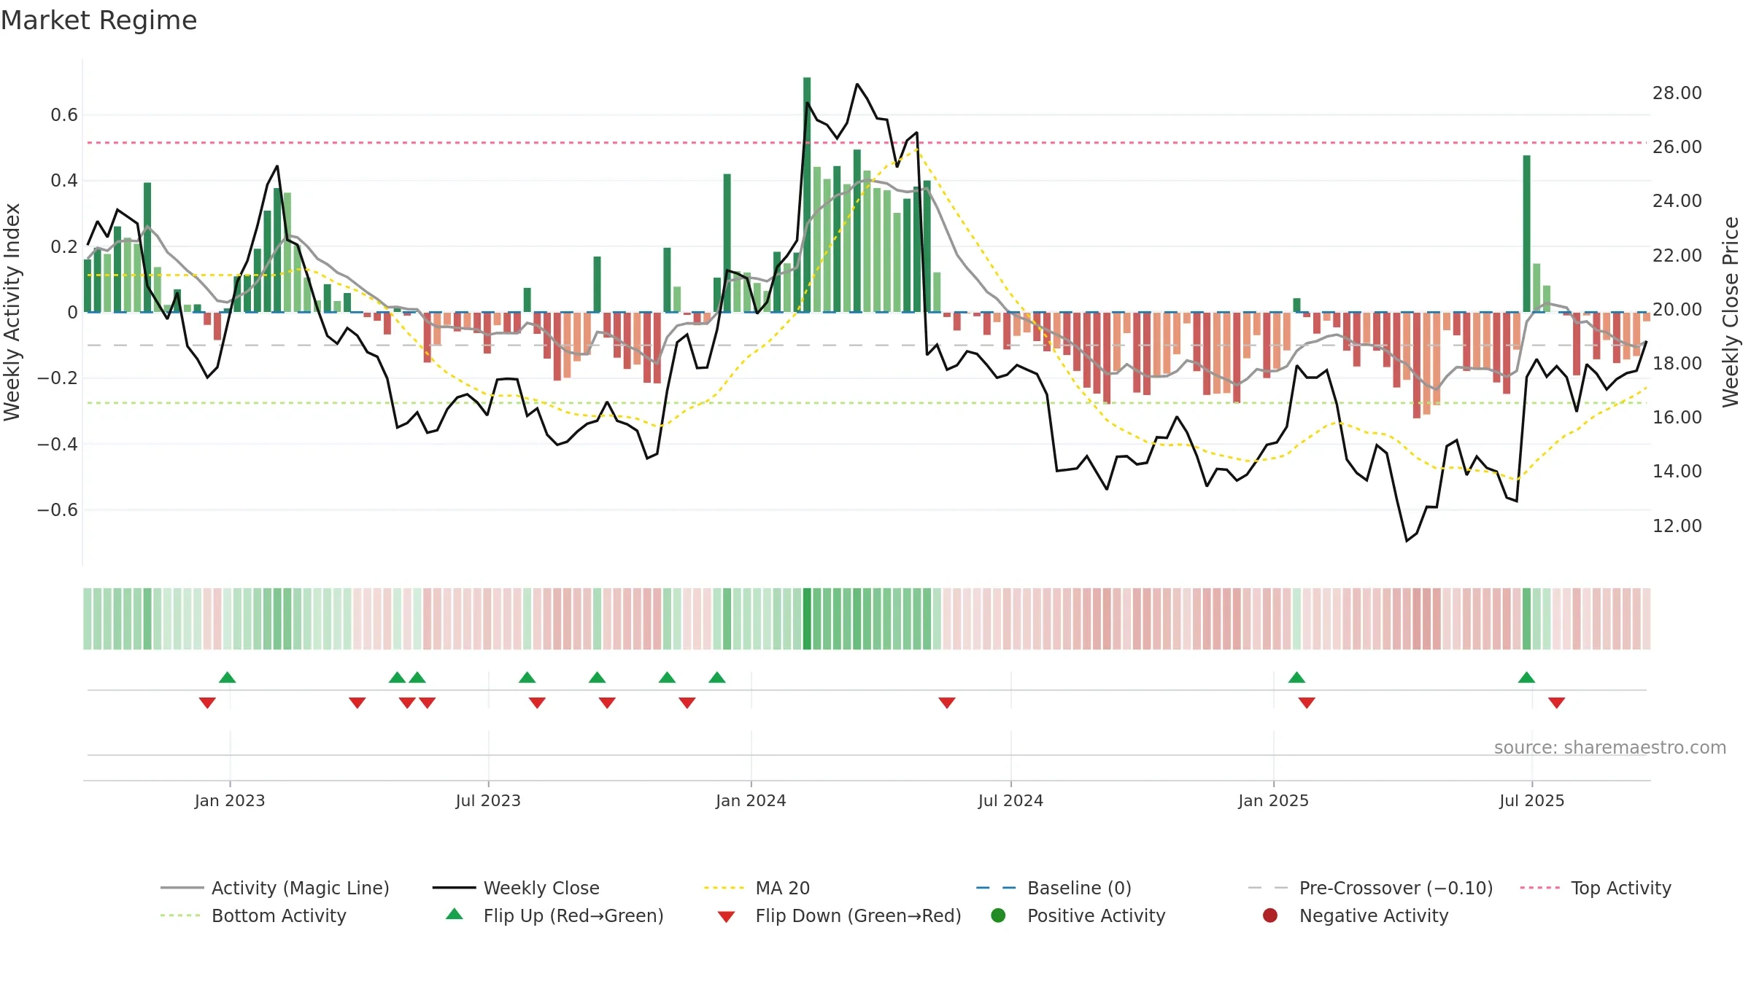Toggle the Flip Up (Red→Green) legend entry
The image size is (1751, 984).
pyautogui.click(x=554, y=915)
